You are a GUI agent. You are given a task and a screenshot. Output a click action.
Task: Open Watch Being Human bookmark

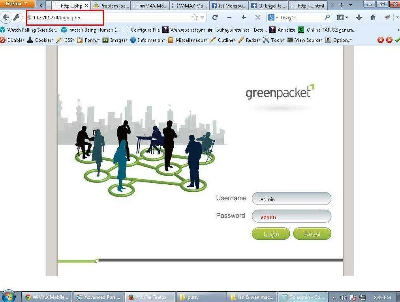tap(90, 30)
